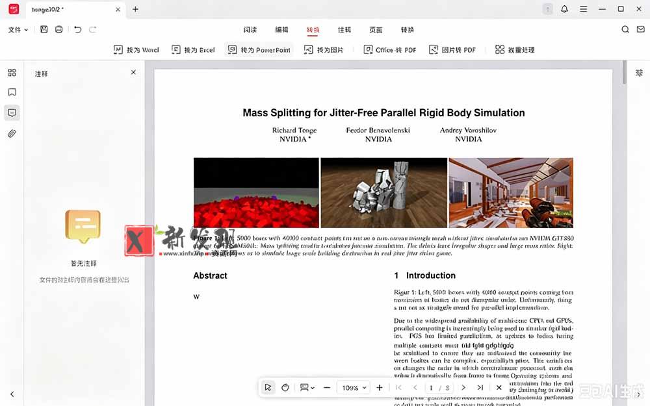Expand the page display mode dropdown
The width and height of the screenshot is (650, 406).
pos(307,387)
